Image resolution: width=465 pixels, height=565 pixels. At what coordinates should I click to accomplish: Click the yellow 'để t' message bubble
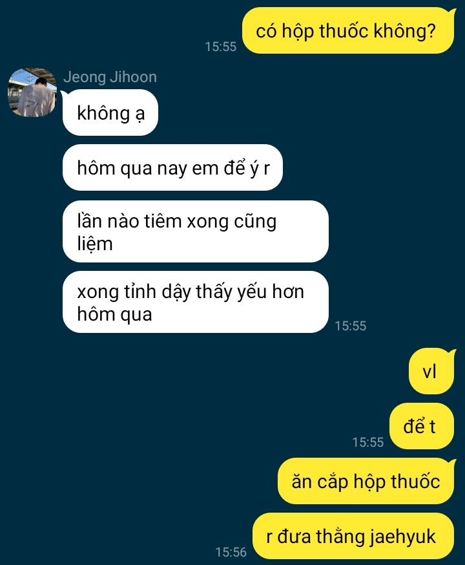(422, 426)
